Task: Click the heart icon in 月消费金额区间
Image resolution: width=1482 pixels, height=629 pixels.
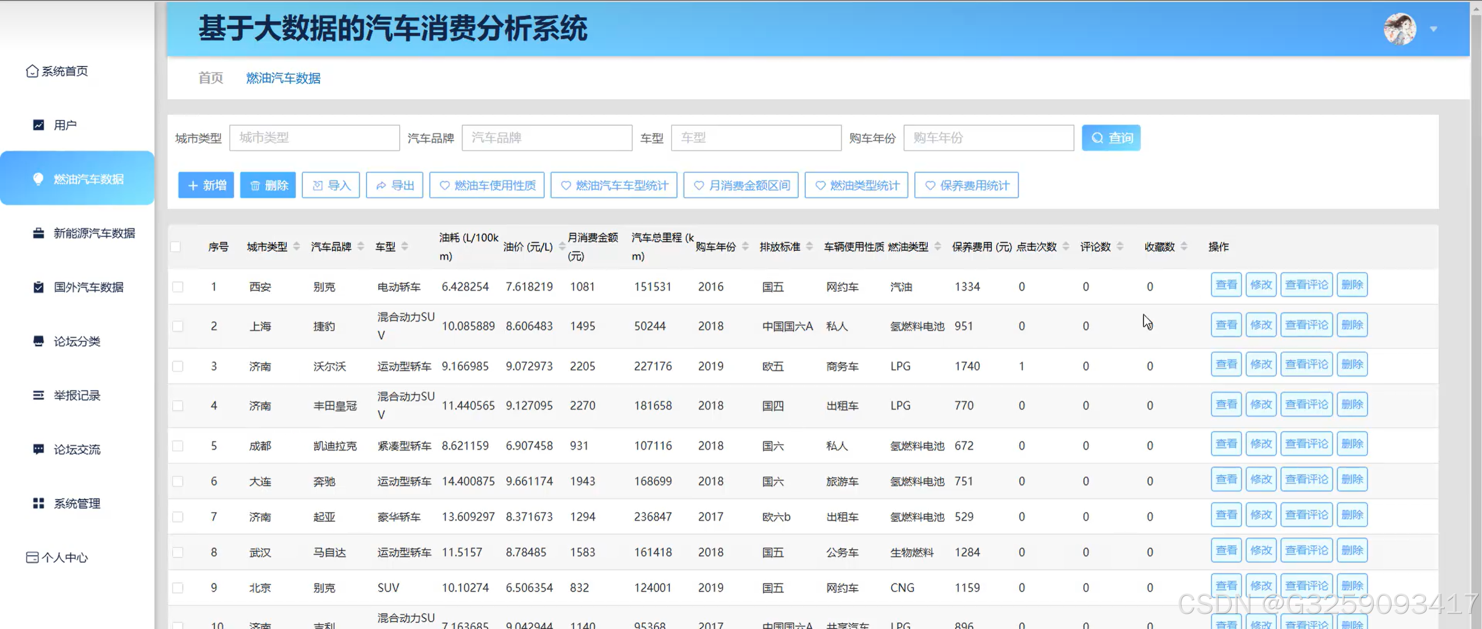Action: 699,186
